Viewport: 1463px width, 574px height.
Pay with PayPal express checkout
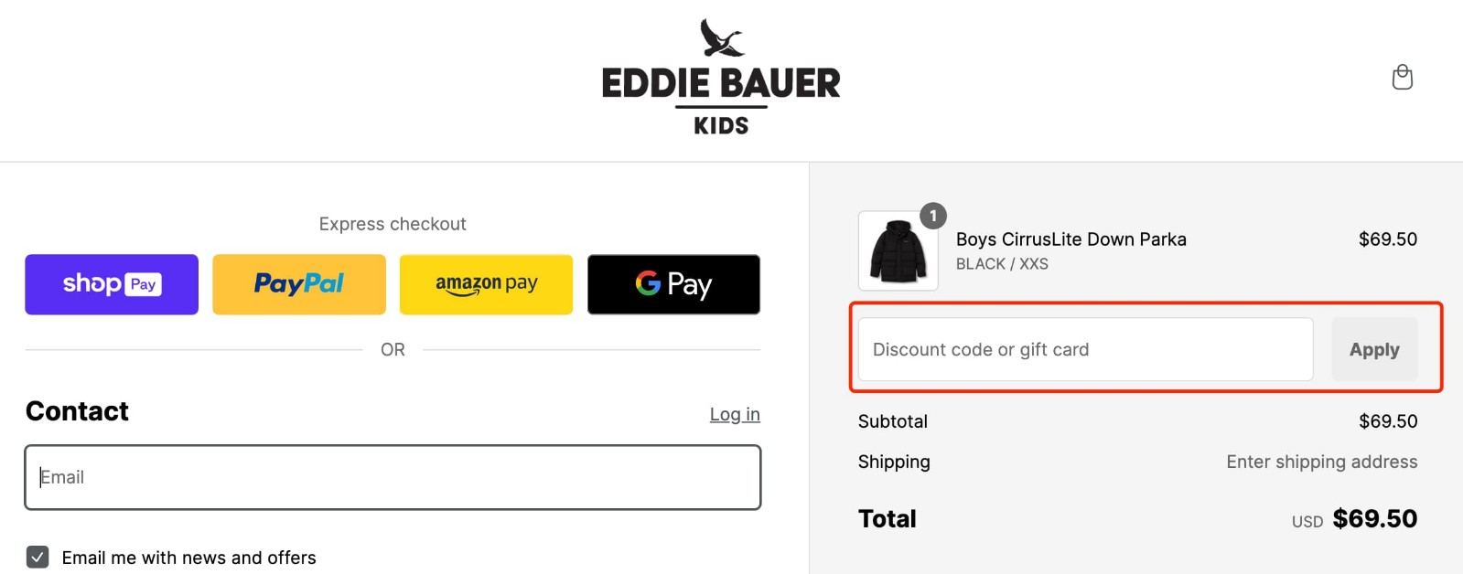click(298, 284)
